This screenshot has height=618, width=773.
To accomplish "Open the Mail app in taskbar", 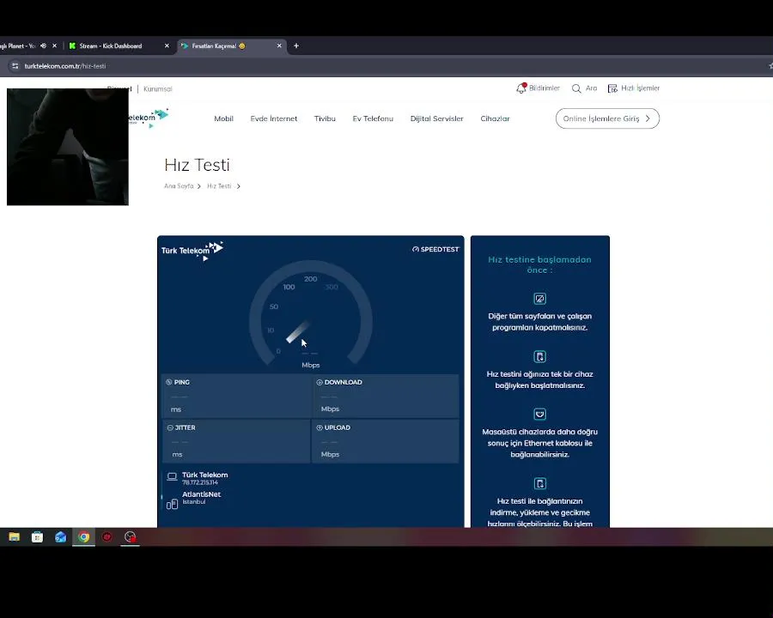I will tap(61, 537).
